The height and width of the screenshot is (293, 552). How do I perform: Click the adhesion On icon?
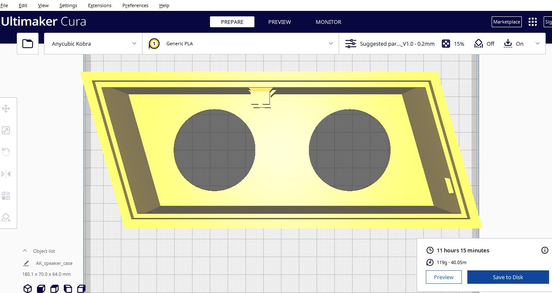click(x=508, y=44)
